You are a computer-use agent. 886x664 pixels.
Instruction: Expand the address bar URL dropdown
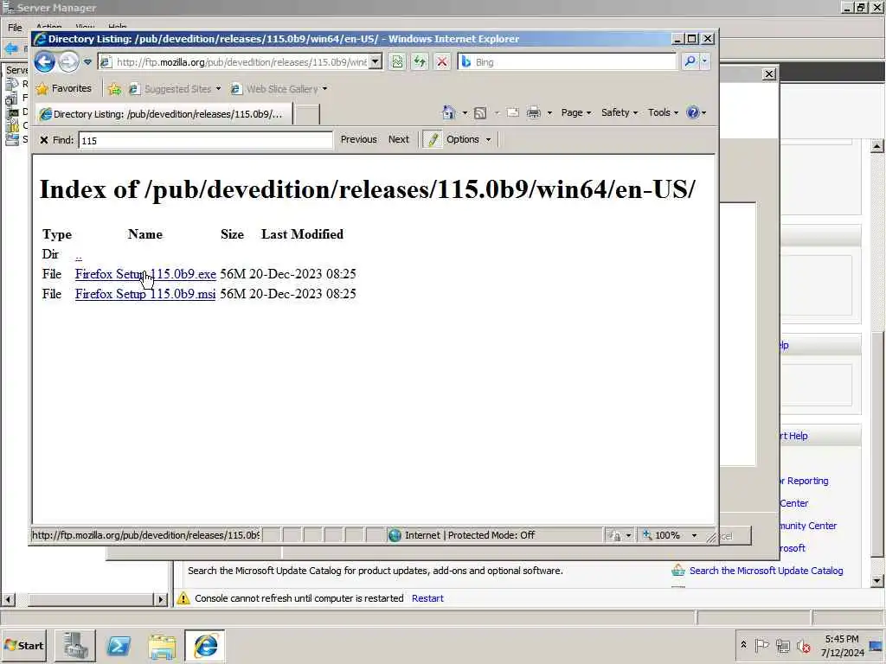point(376,61)
